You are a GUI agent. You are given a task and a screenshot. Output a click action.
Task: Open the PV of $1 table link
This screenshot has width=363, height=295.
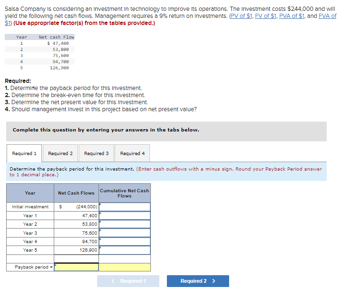click(241, 16)
